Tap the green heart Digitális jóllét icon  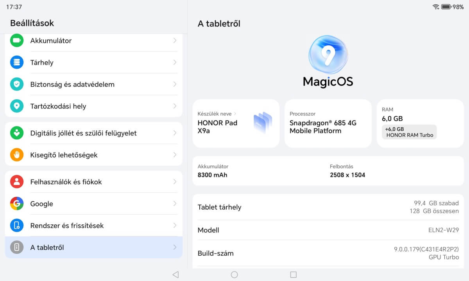(17, 133)
